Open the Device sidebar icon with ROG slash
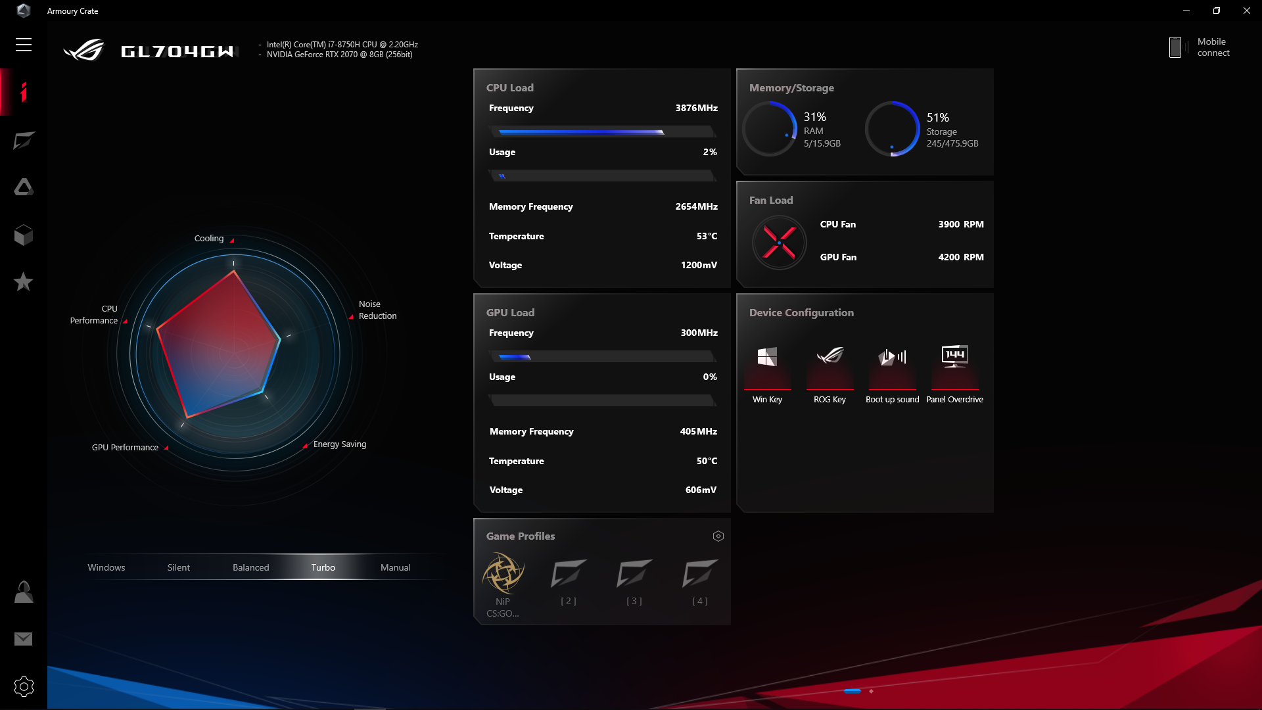Viewport: 1262px width, 710px height. [24, 140]
